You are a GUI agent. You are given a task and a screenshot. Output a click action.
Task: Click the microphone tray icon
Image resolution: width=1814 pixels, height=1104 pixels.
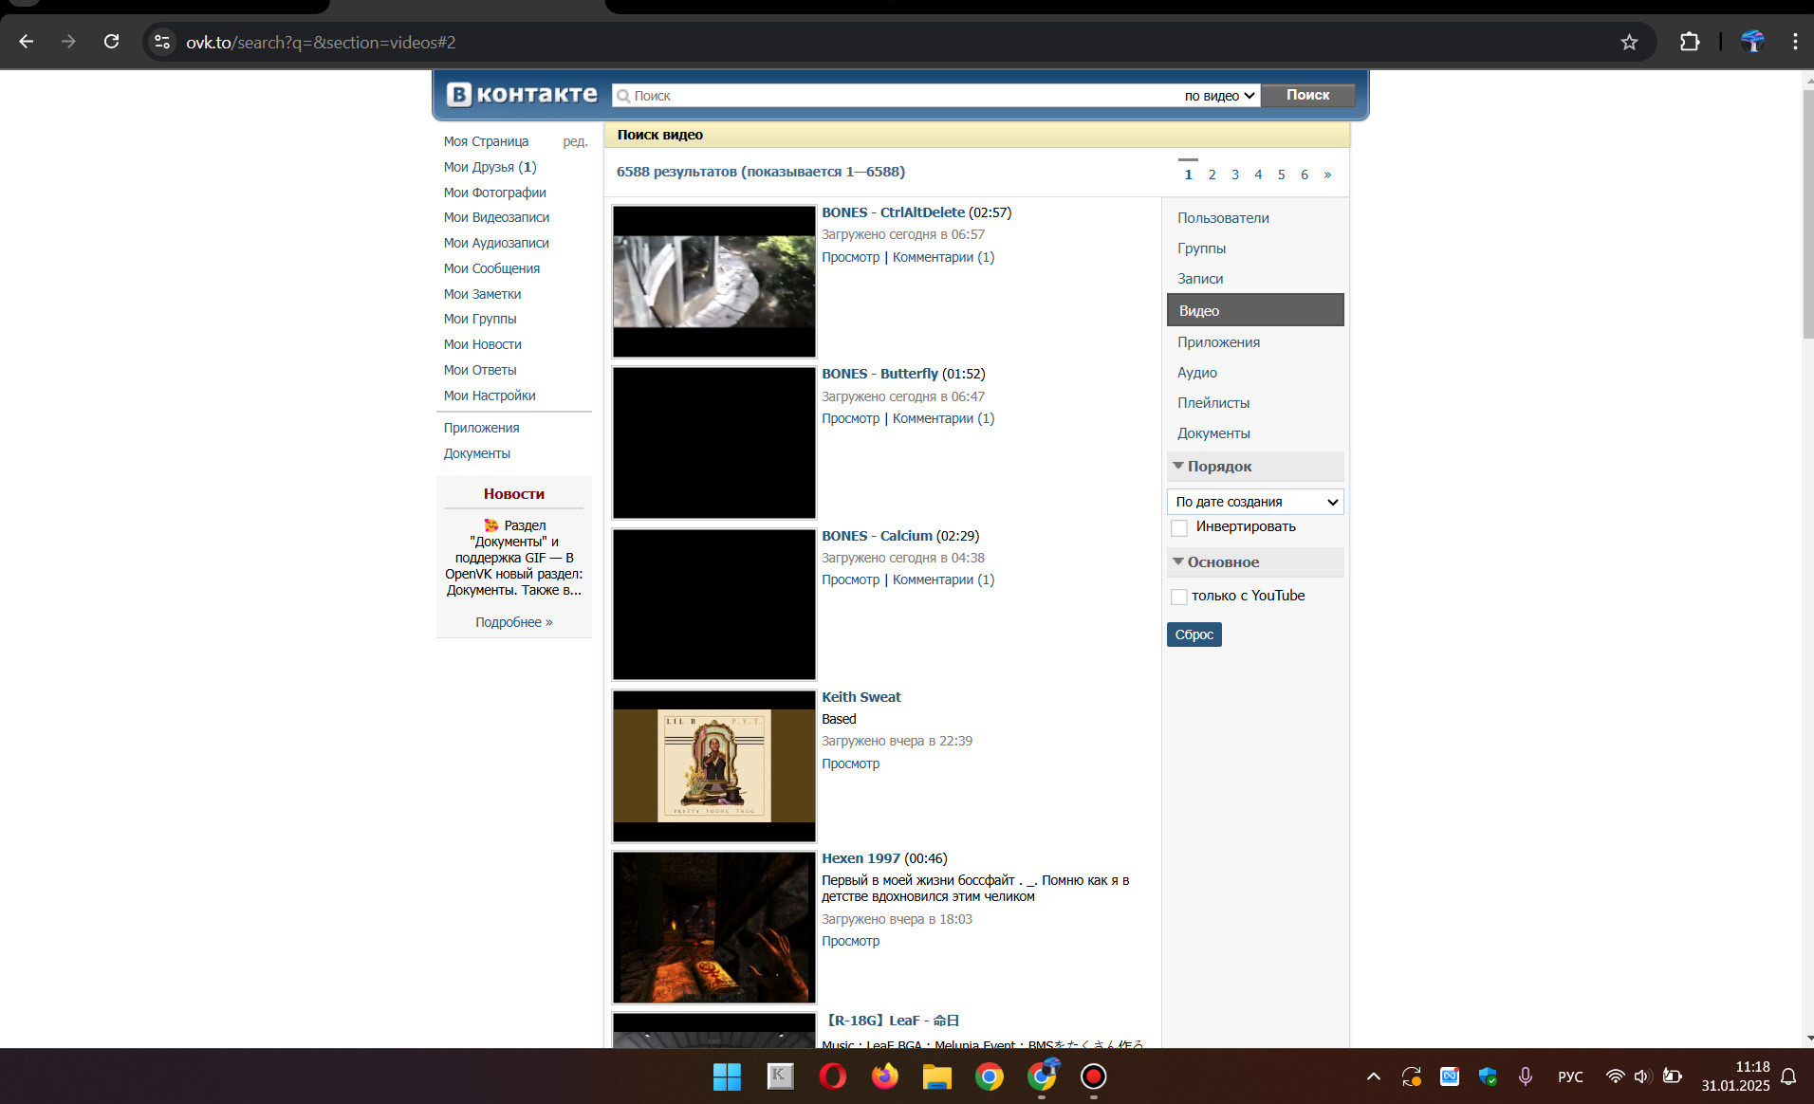pyautogui.click(x=1525, y=1076)
